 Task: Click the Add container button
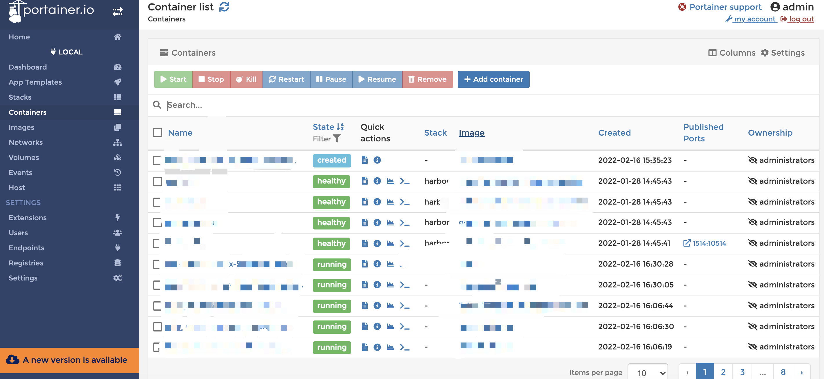coord(493,79)
